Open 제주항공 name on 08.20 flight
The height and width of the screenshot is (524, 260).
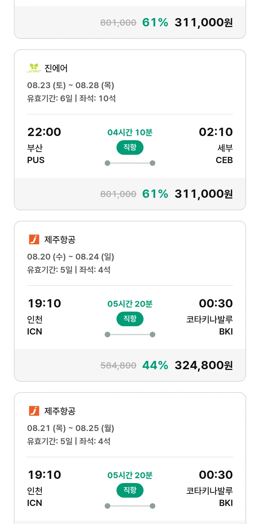[x=60, y=239]
